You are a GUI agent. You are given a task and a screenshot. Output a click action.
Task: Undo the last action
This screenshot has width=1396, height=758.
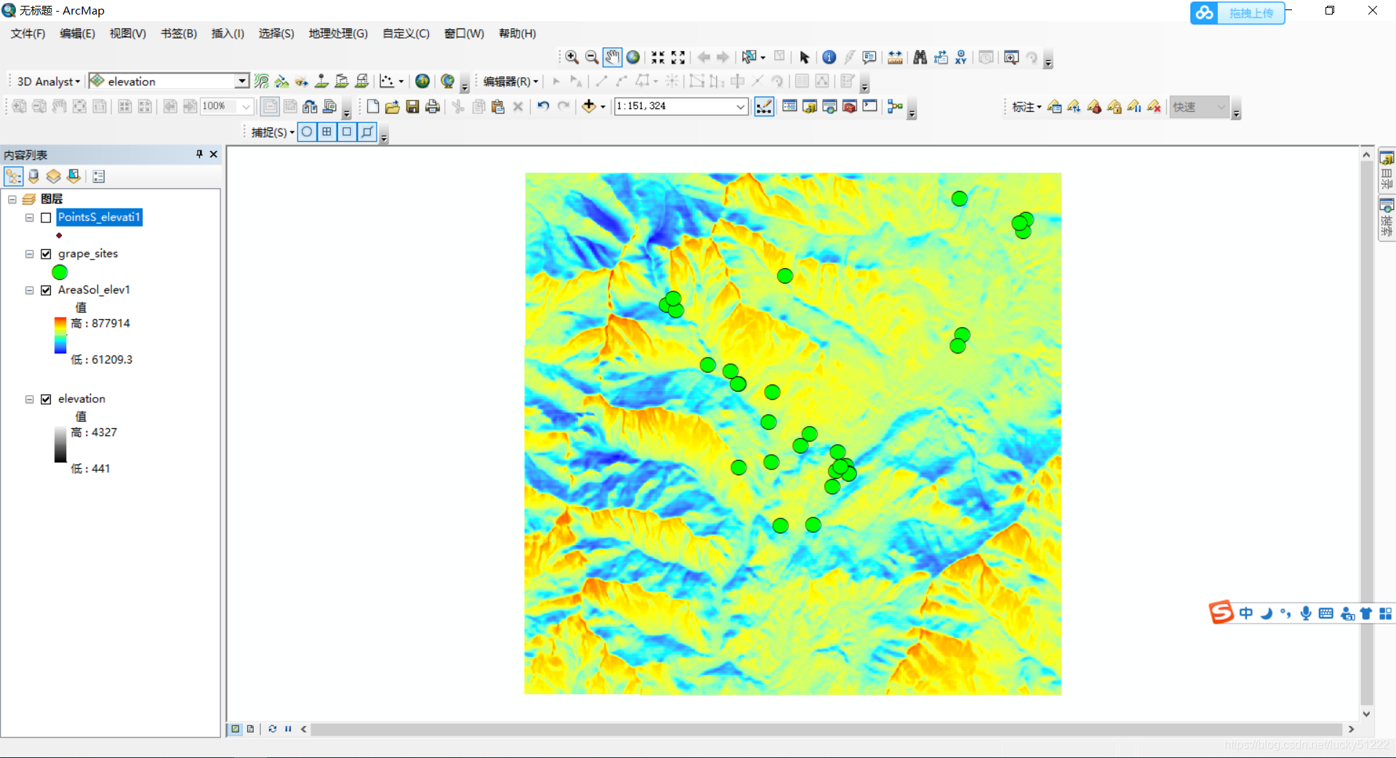(x=543, y=106)
